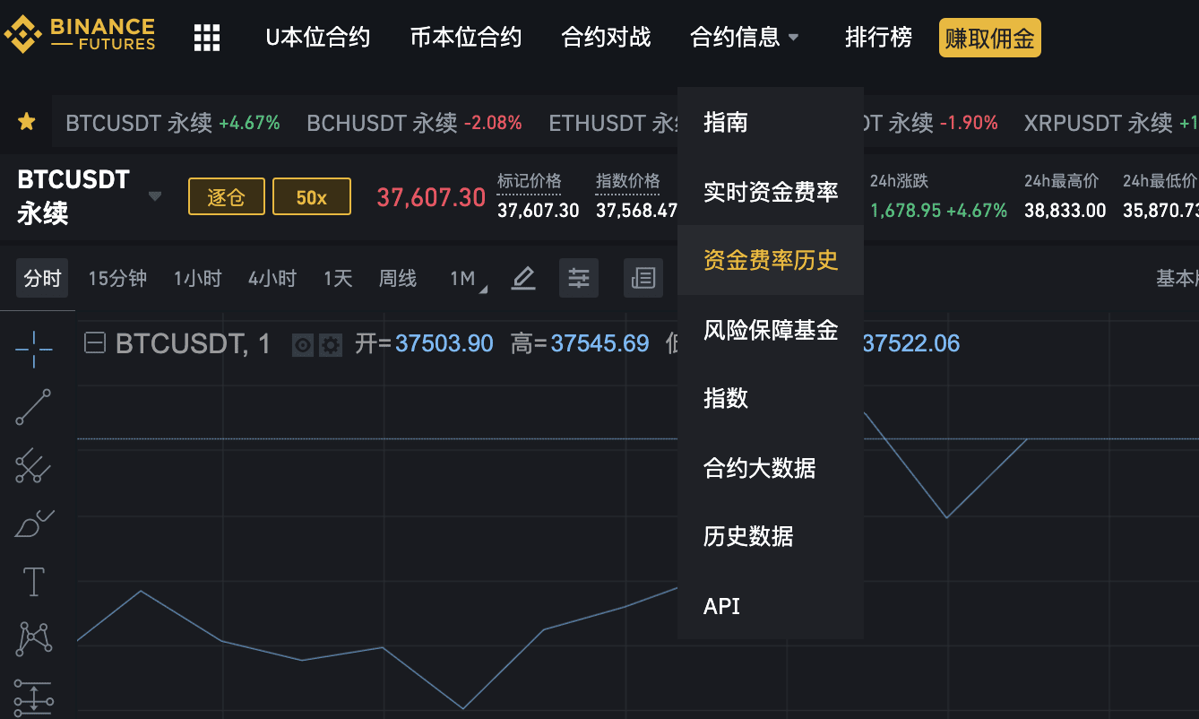This screenshot has height=719, width=1199.
Task: Click the high value 37545.69
Action: pos(599,343)
